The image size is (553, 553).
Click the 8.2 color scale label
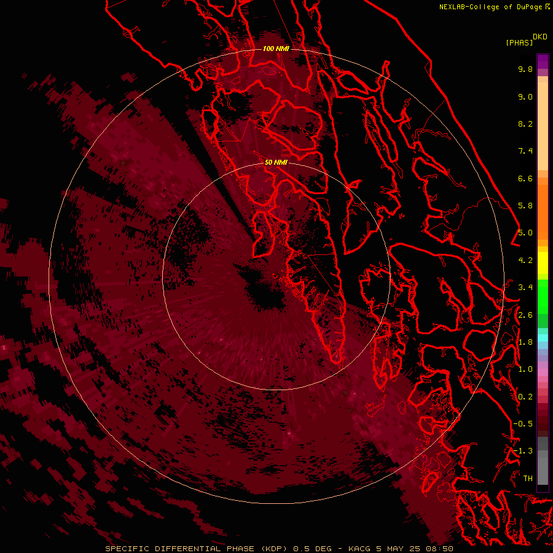[x=525, y=124]
